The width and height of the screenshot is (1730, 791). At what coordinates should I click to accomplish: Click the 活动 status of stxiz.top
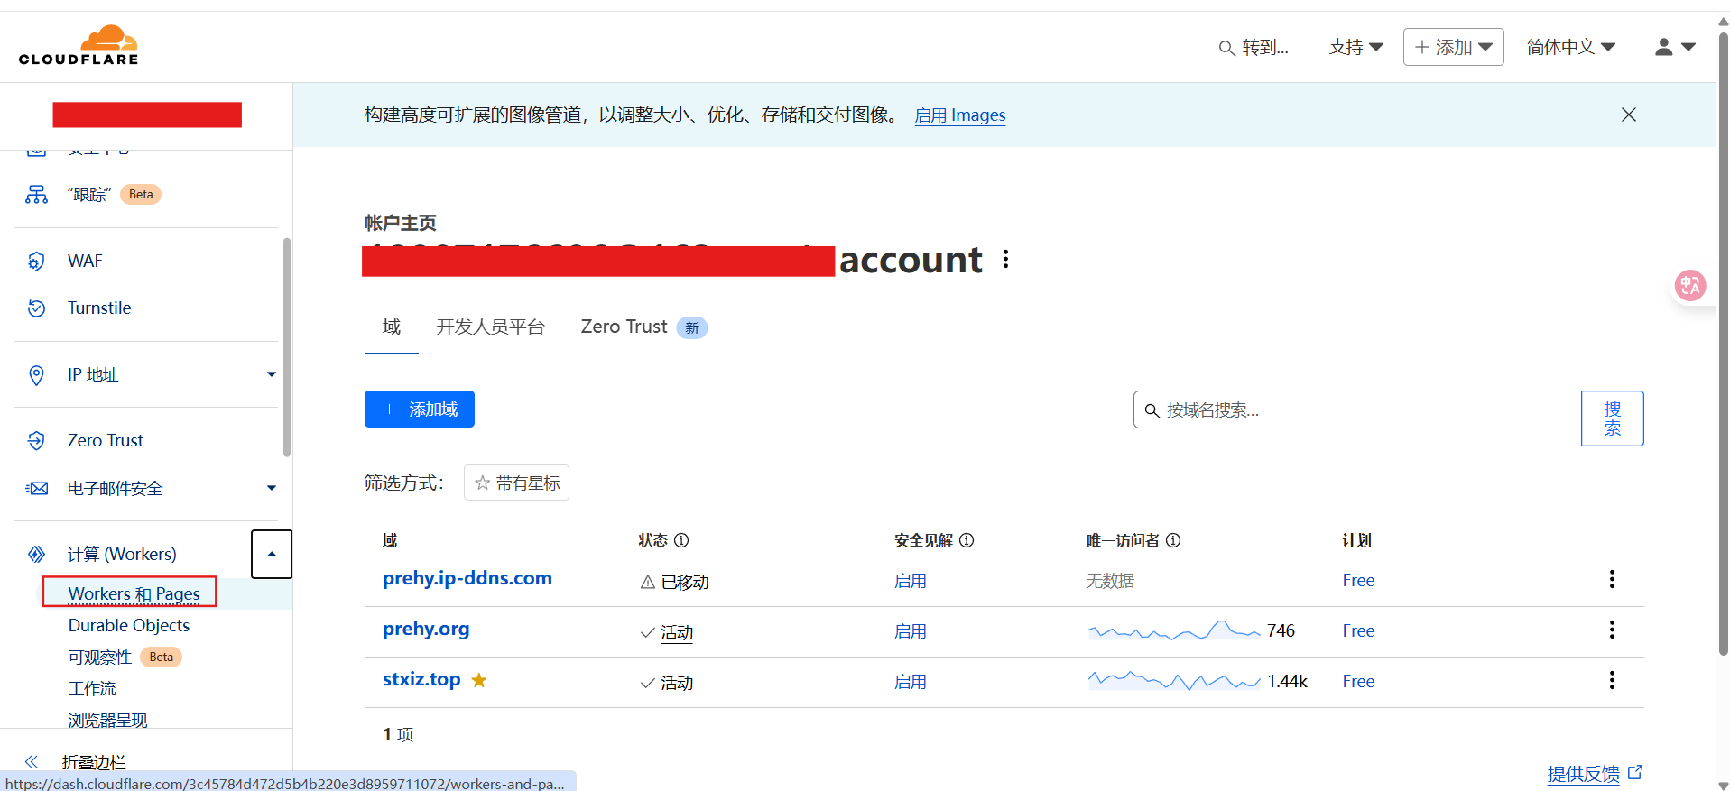click(677, 684)
